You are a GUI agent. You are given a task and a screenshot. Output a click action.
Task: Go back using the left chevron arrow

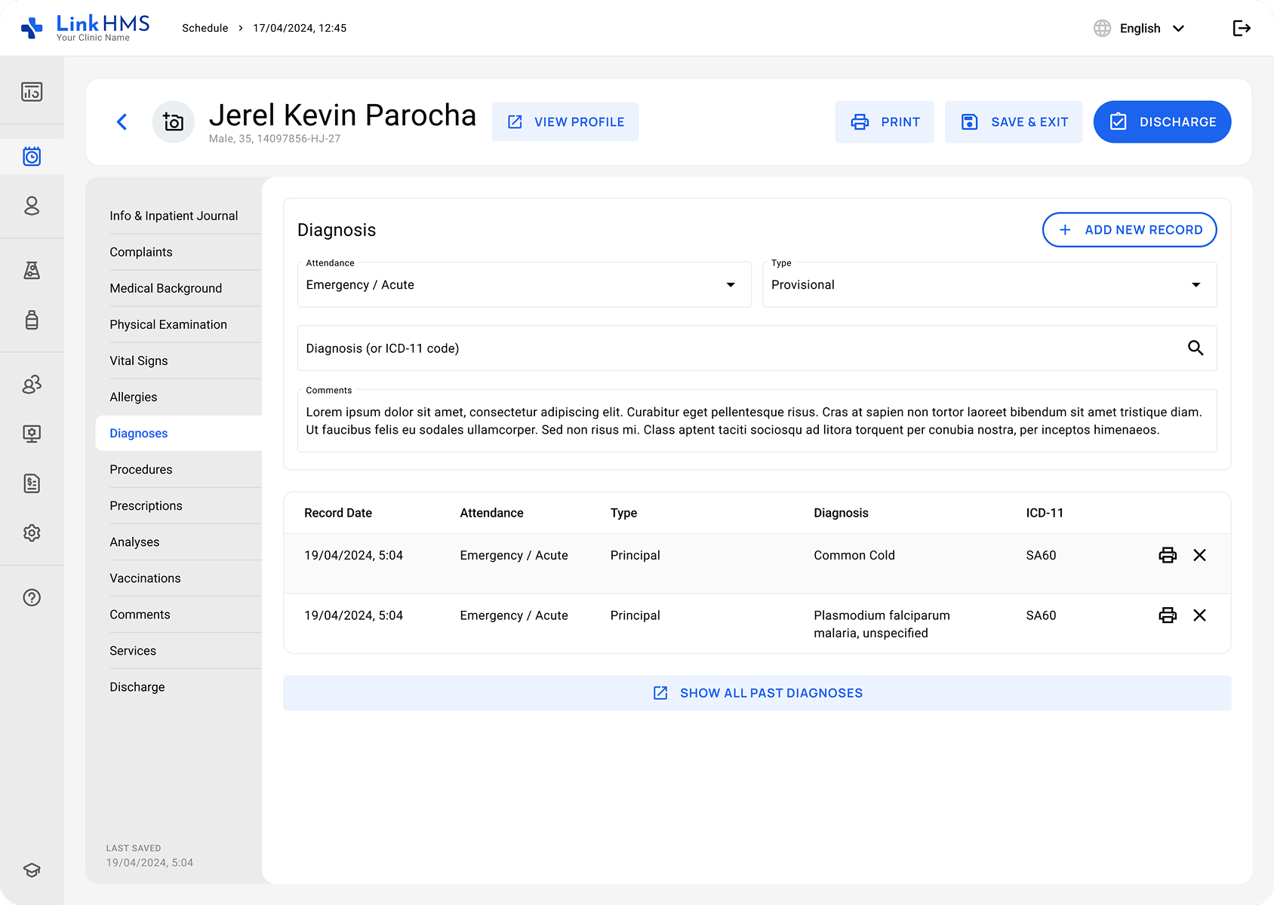(x=122, y=121)
